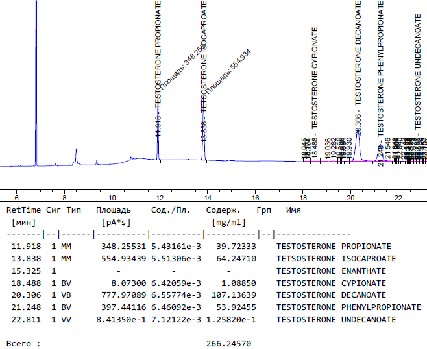Click the 10 tick on the time axis
Image resolution: width=427 pixels, height=349 pixels.
[112, 197]
